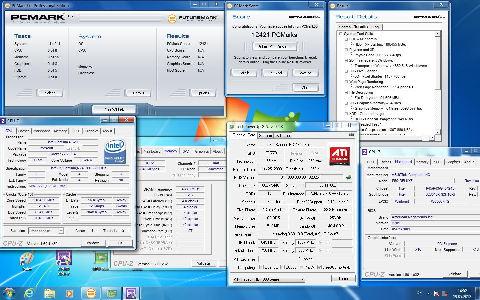Switch to the Scores tab in Result Details
Viewport: 480px width, 300px height.
click(345, 27)
